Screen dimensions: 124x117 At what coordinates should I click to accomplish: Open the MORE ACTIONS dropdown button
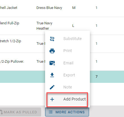click(x=67, y=112)
